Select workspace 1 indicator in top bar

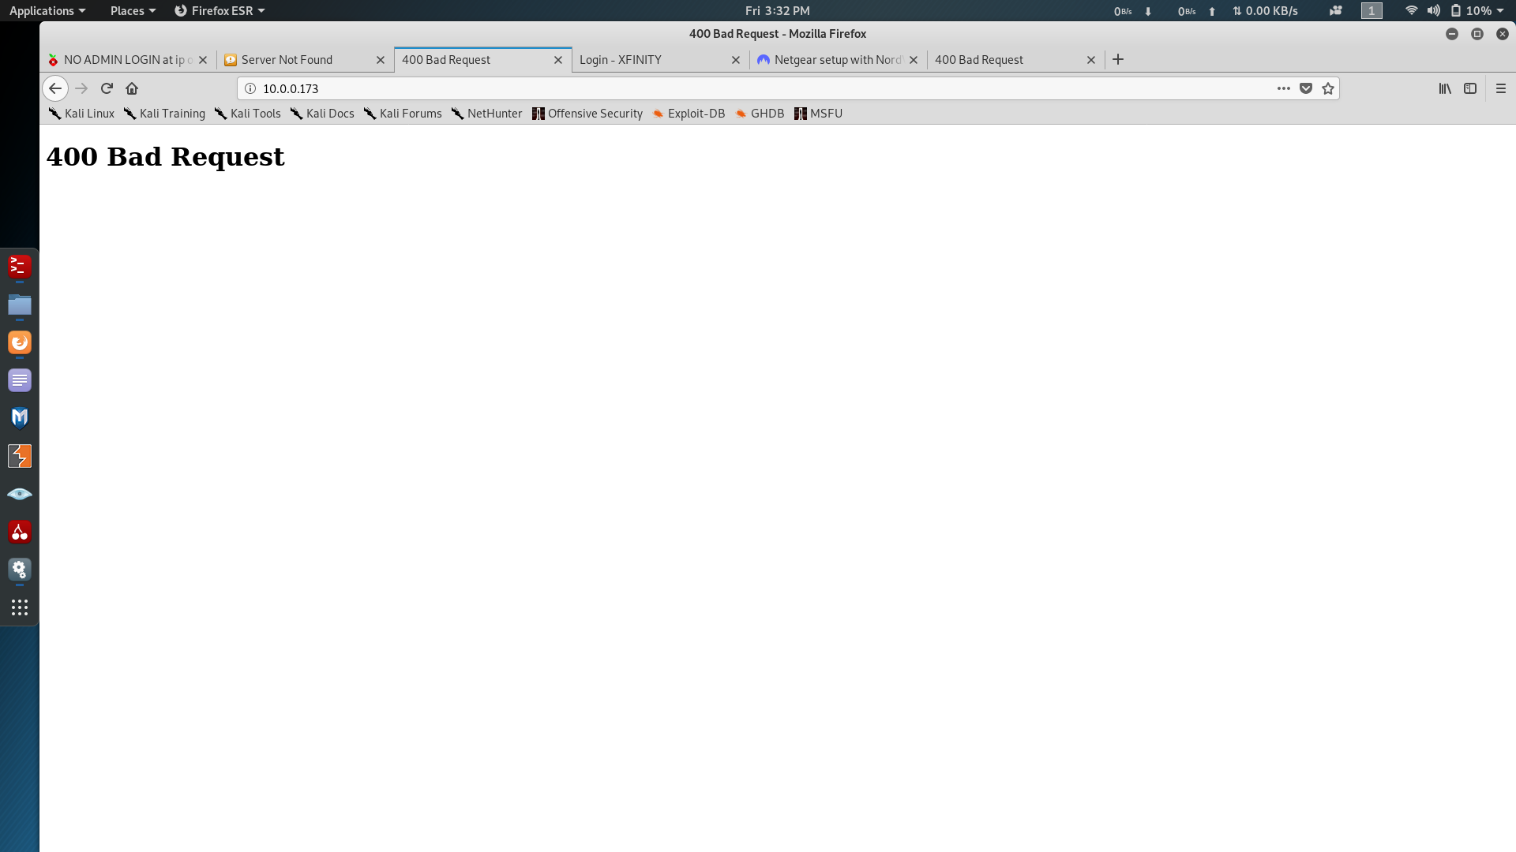point(1372,10)
